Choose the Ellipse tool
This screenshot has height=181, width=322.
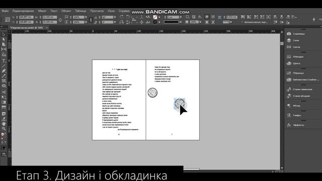point(4,86)
